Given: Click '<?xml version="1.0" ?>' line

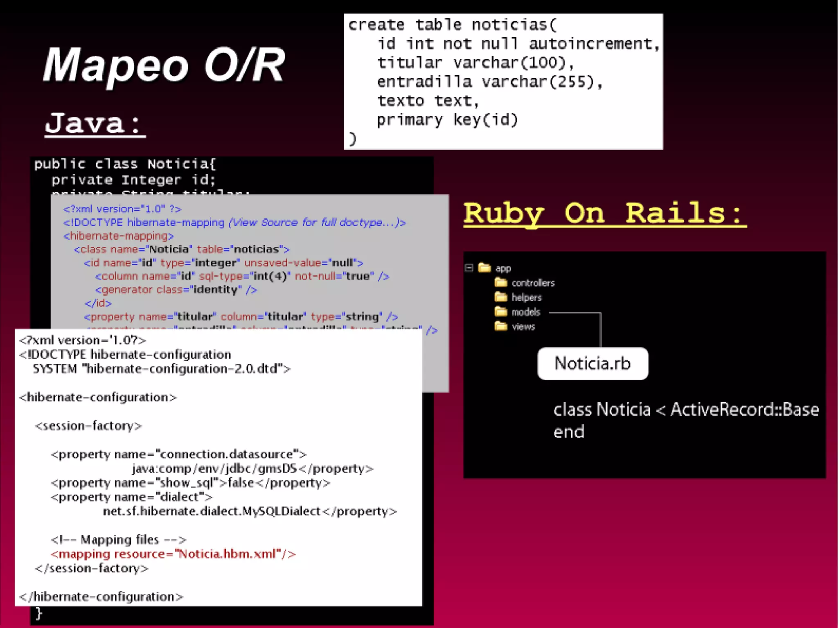Looking at the screenshot, I should 122,209.
